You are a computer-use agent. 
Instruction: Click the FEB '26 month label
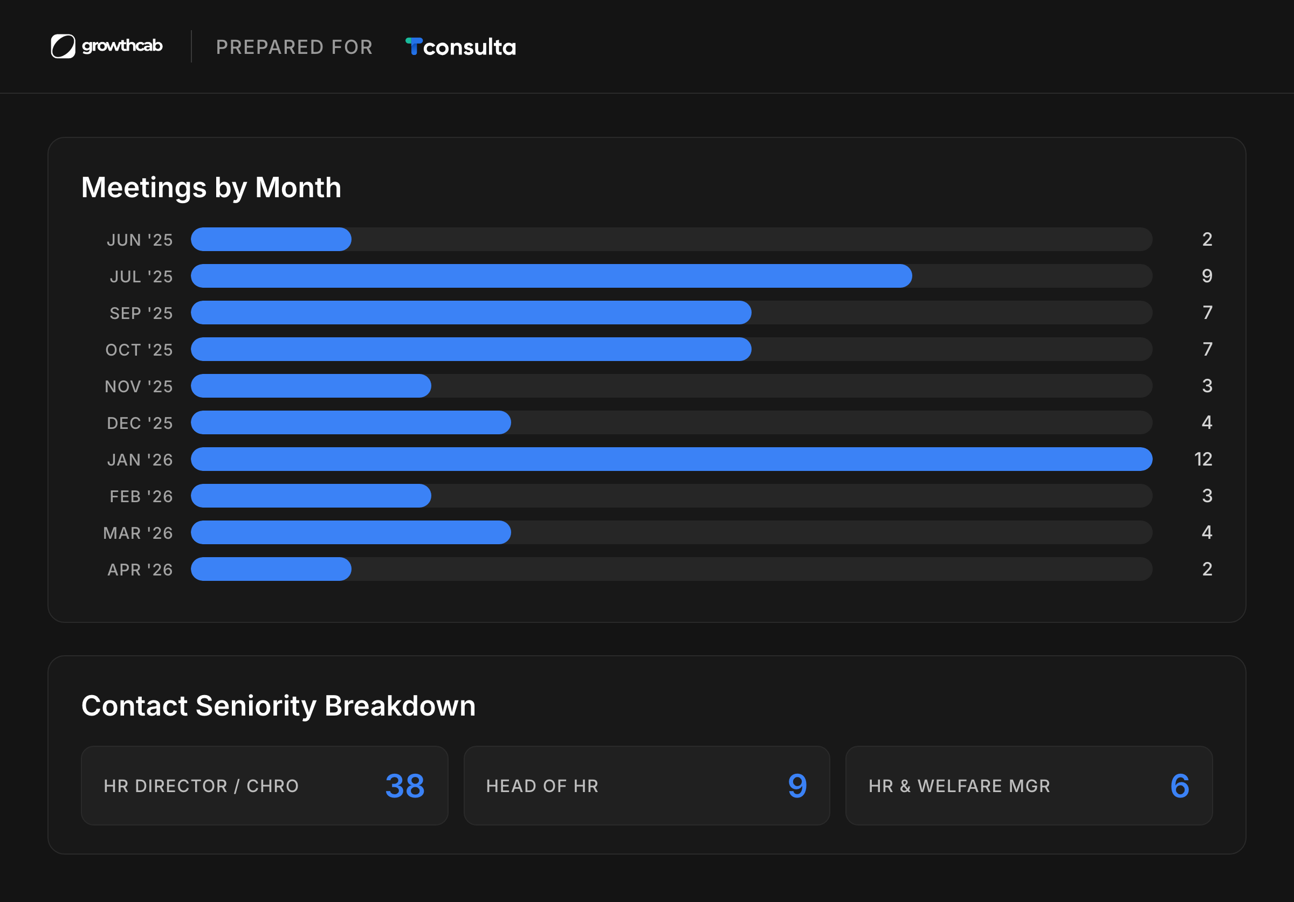[x=141, y=496]
